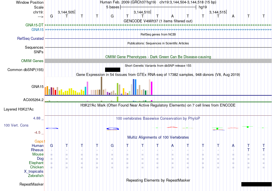The width and height of the screenshot is (272, 191).
Task: Click the RefSeq genes from NCBI title
Action: [158, 34]
